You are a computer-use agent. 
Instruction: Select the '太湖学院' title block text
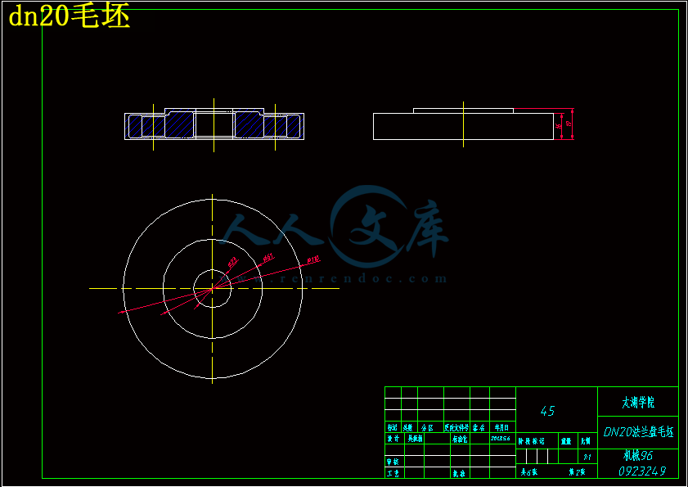[x=638, y=402]
